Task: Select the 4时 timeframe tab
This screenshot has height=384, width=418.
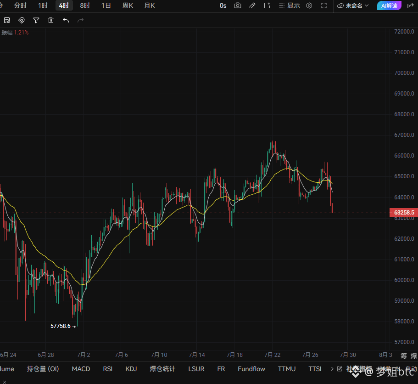Action: click(64, 6)
